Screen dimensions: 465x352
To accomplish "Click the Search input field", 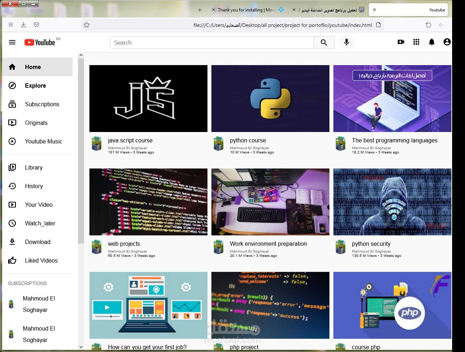I will (x=212, y=42).
